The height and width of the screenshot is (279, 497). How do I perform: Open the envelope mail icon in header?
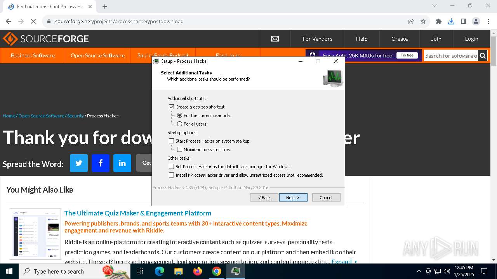point(275,39)
